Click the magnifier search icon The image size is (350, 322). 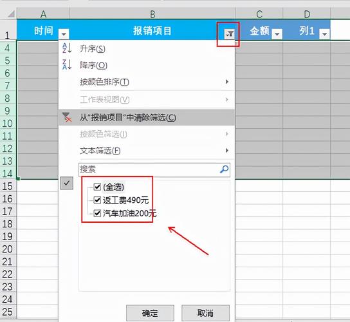coord(224,169)
